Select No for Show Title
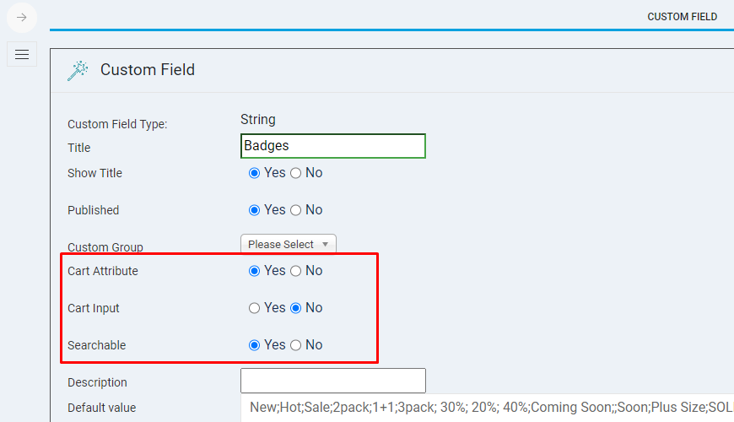 tap(295, 173)
